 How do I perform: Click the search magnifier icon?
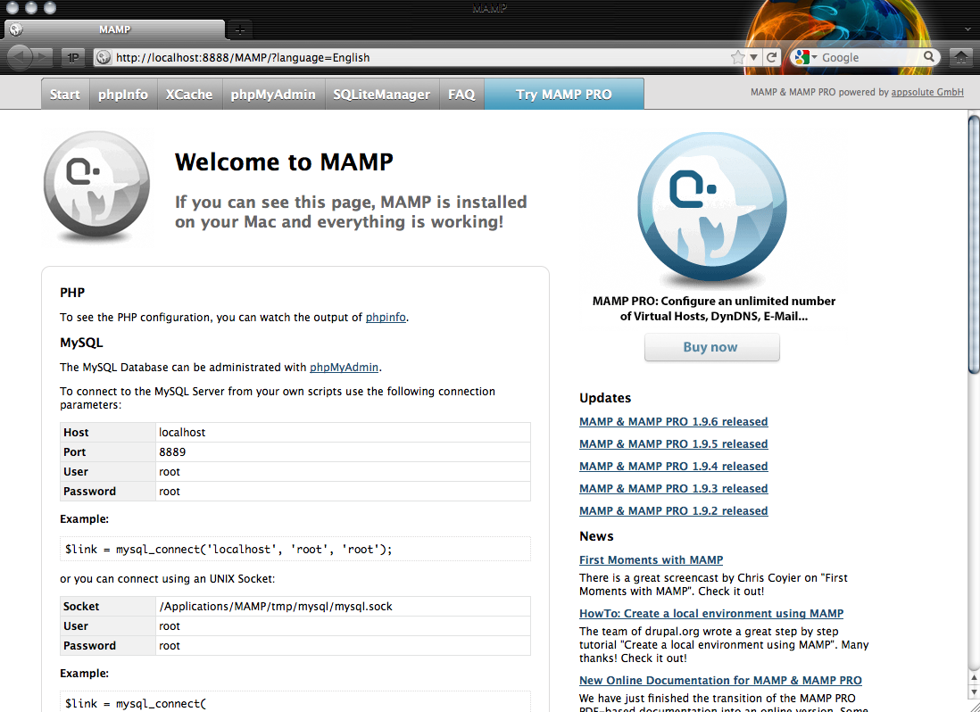929,57
